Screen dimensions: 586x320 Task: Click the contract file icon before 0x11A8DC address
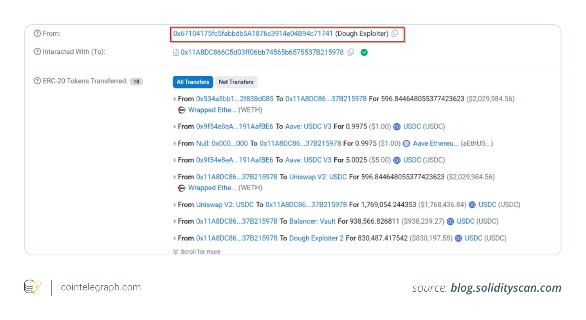[x=176, y=53]
